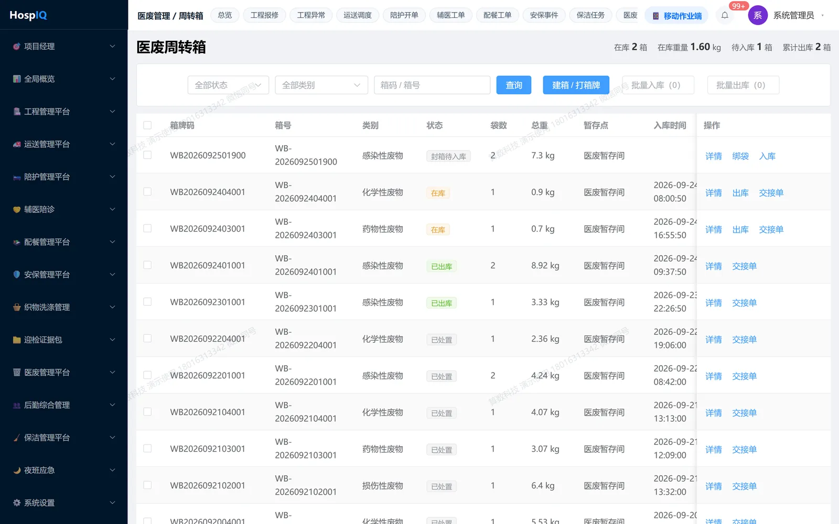Viewport: 839px width, 524px height.
Task: Click the purple 系 user avatar
Action: [x=758, y=15]
